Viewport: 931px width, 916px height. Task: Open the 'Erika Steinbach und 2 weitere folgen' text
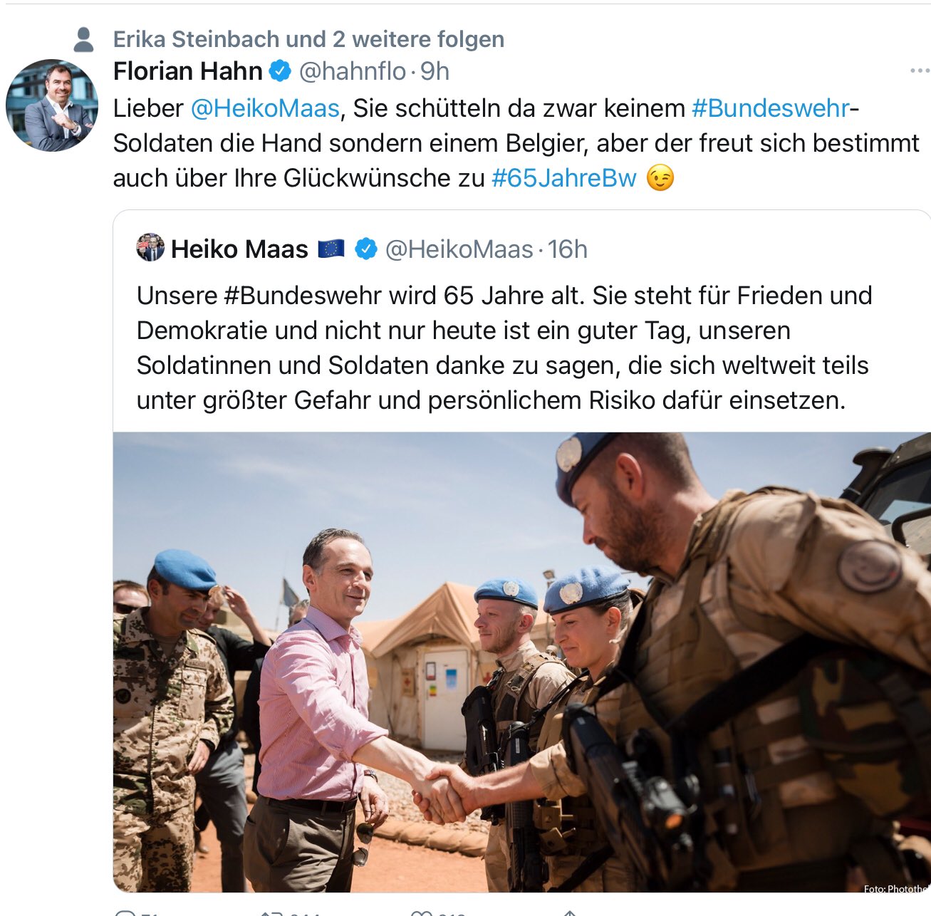(308, 39)
